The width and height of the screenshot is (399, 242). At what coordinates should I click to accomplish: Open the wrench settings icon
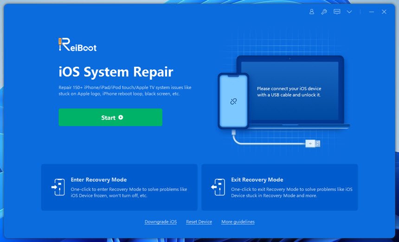(x=324, y=12)
